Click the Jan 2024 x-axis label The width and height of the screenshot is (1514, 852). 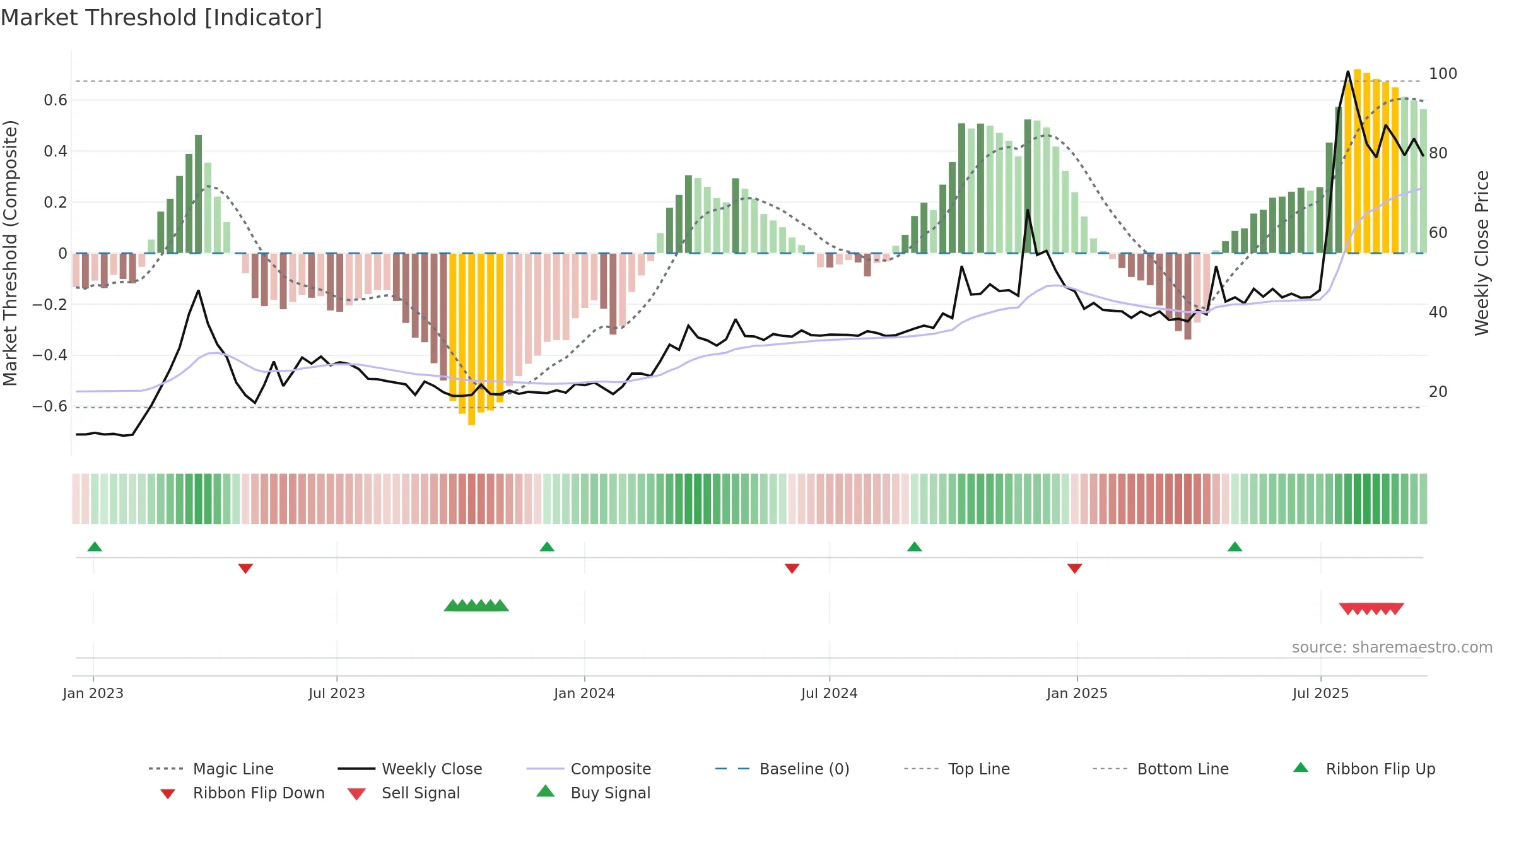point(585,693)
